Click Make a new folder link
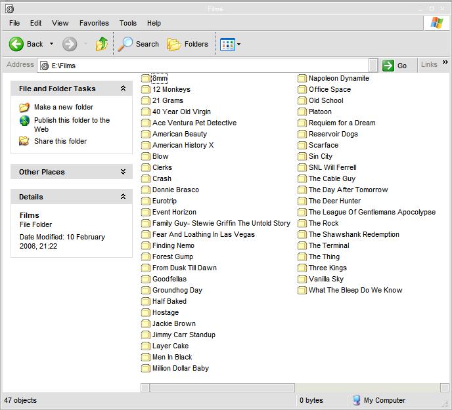Image resolution: width=452 pixels, height=410 pixels. pyautogui.click(x=64, y=107)
